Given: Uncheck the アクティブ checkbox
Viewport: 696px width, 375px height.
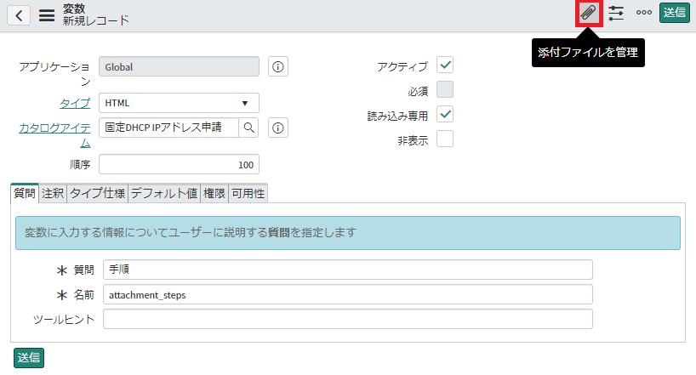Looking at the screenshot, I should (445, 65).
